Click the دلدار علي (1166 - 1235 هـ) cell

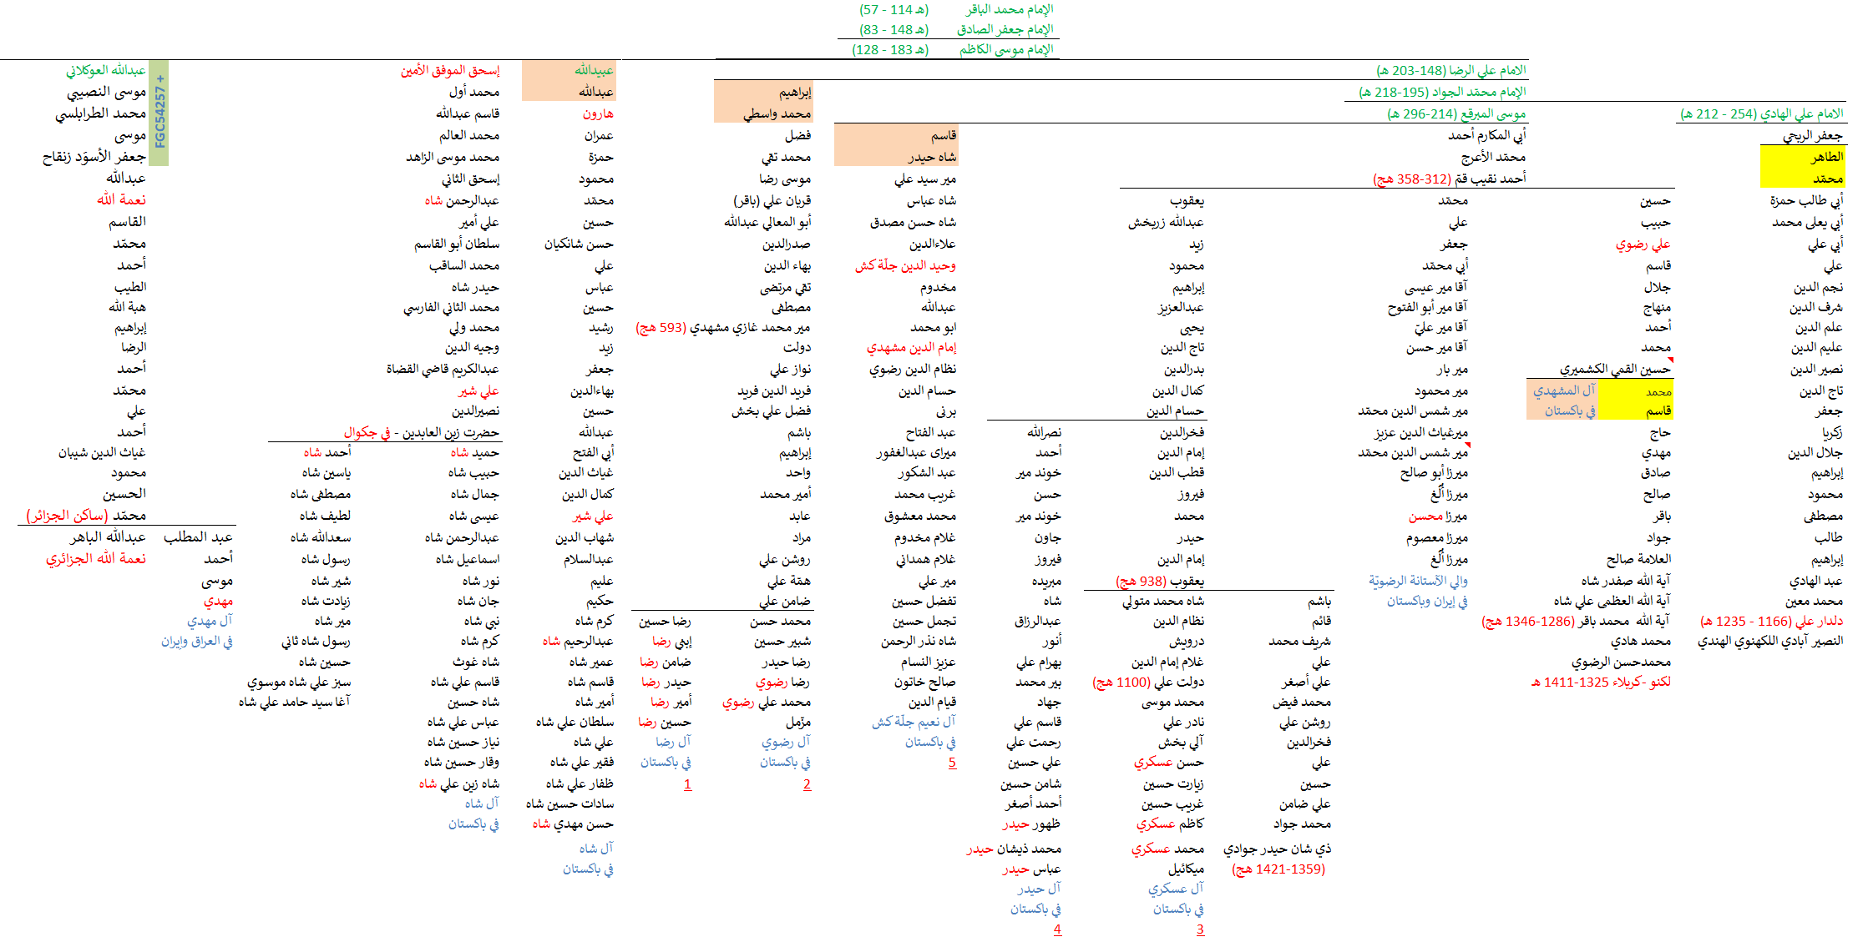click(x=1771, y=621)
